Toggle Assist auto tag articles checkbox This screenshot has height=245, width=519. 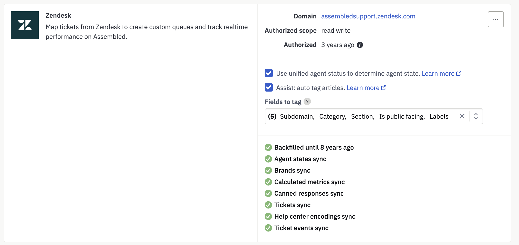pyautogui.click(x=269, y=87)
